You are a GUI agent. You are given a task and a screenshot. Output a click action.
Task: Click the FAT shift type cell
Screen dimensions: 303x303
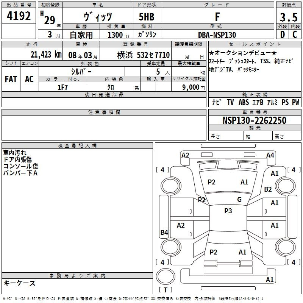pyautogui.click(x=11, y=79)
